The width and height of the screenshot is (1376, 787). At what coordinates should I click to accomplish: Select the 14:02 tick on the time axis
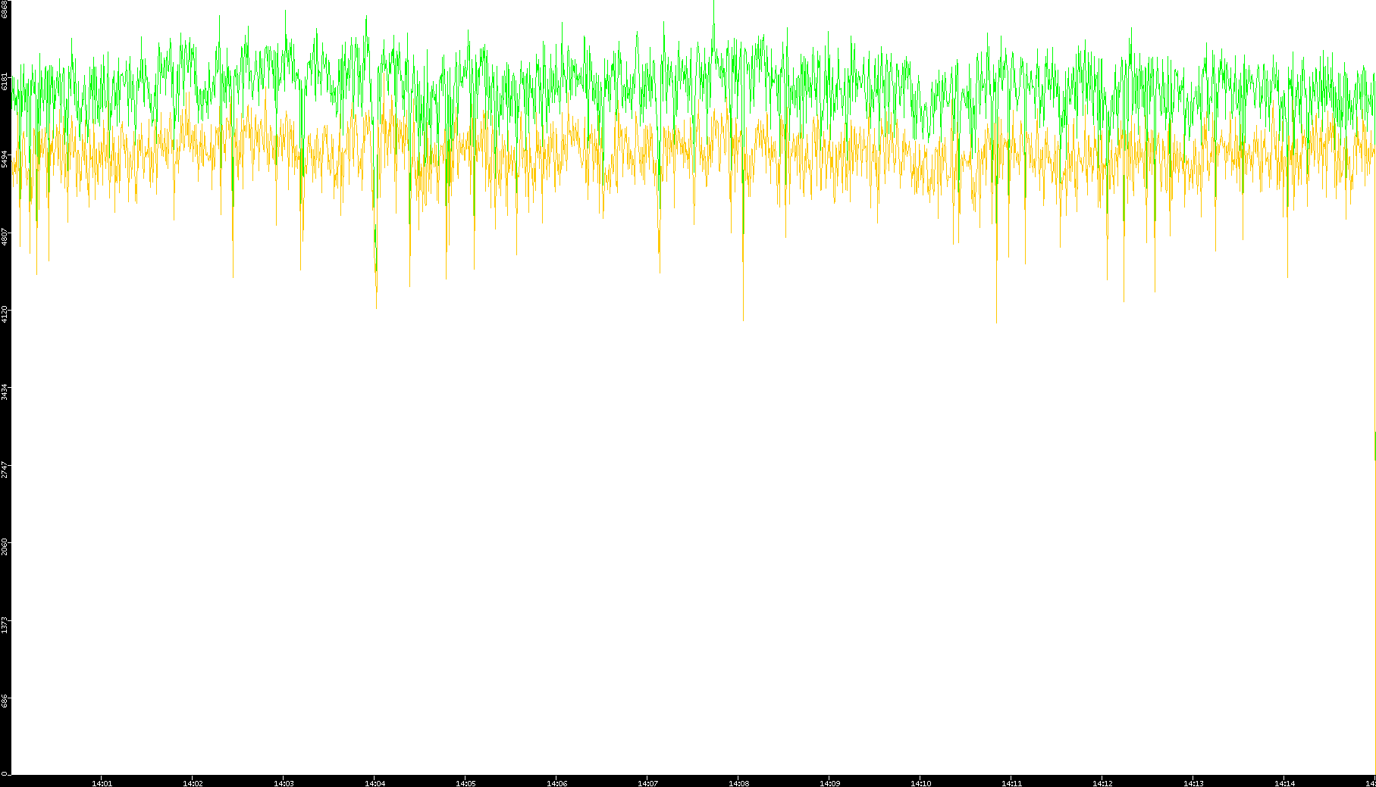pyautogui.click(x=193, y=782)
